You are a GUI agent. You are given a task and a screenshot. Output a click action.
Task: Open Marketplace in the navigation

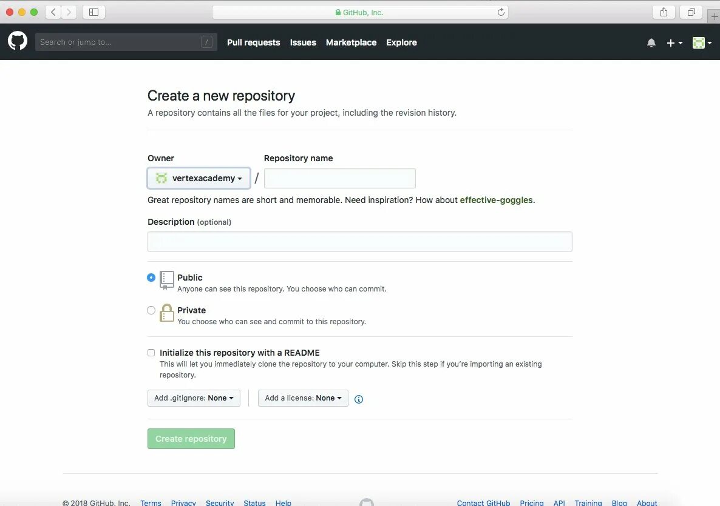tap(352, 42)
